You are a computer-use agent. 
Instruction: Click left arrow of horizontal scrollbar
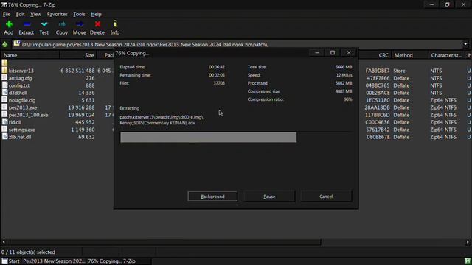[4, 242]
